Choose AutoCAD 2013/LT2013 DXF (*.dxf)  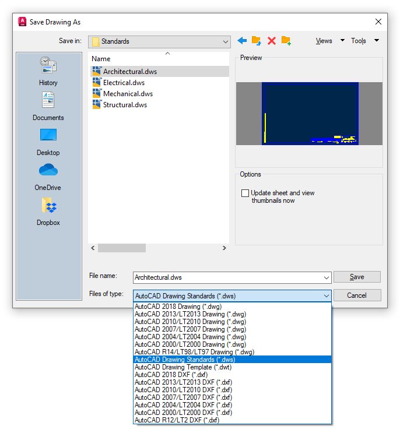pyautogui.click(x=232, y=382)
